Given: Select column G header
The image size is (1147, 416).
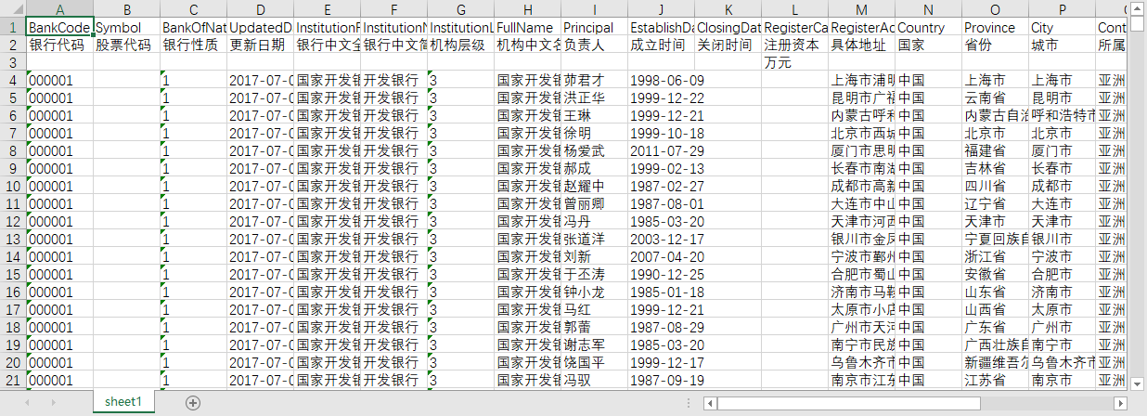Looking at the screenshot, I should tap(461, 10).
